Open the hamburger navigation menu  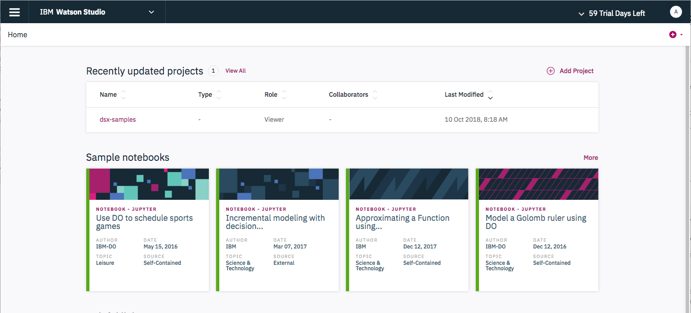click(15, 12)
